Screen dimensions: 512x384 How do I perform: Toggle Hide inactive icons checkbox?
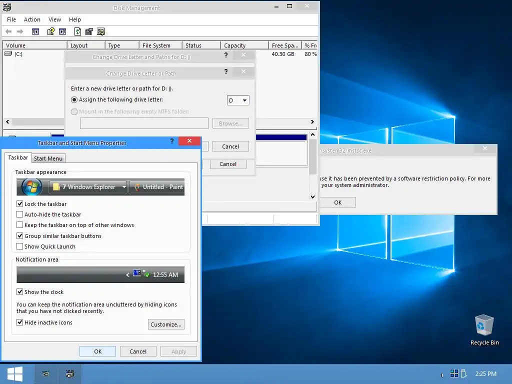click(20, 322)
